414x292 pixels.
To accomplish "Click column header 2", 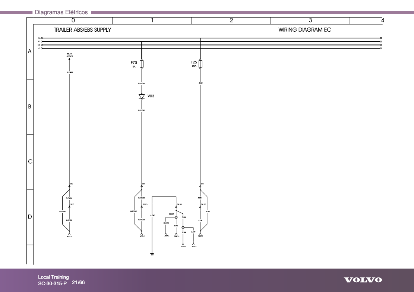I will click(231, 21).
